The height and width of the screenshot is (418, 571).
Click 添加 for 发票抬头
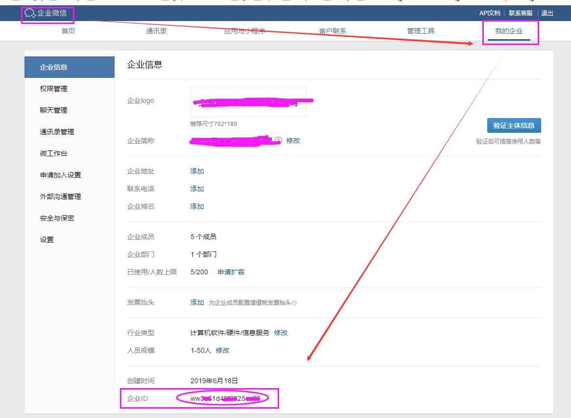(197, 302)
